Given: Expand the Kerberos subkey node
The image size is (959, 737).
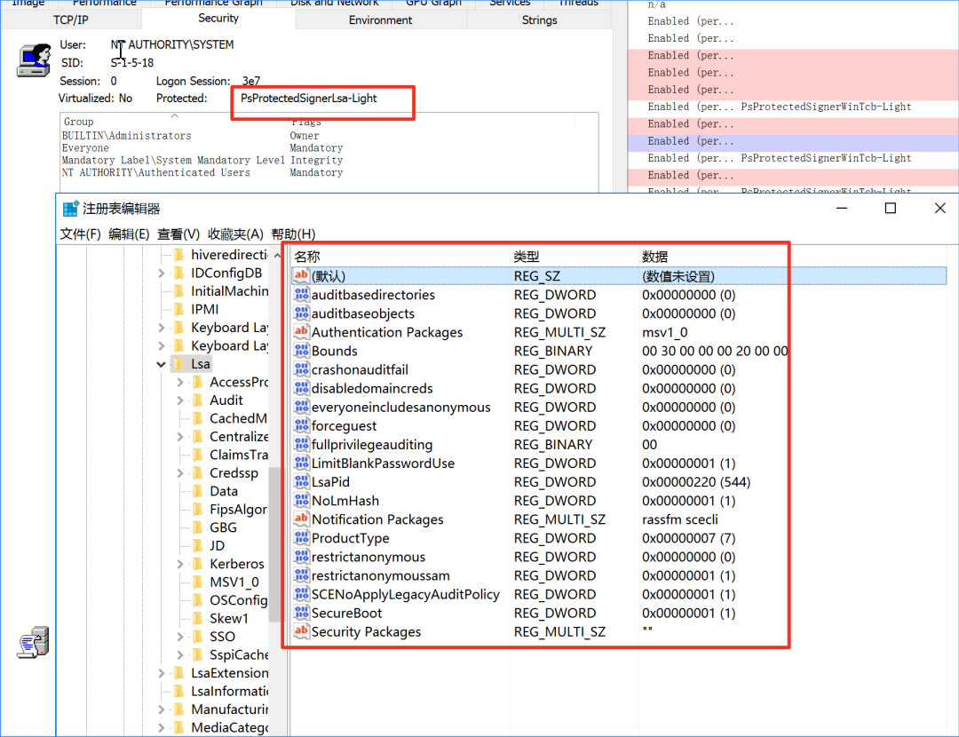Looking at the screenshot, I should [x=180, y=564].
